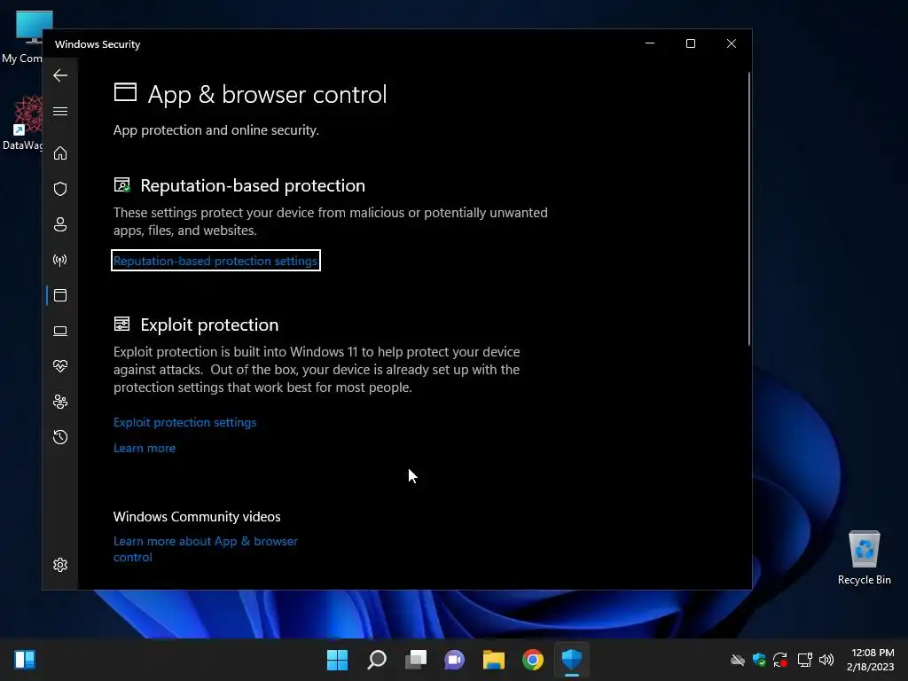Viewport: 908px width, 681px height.
Task: Click the Windows Community videos heading
Action: click(x=197, y=517)
